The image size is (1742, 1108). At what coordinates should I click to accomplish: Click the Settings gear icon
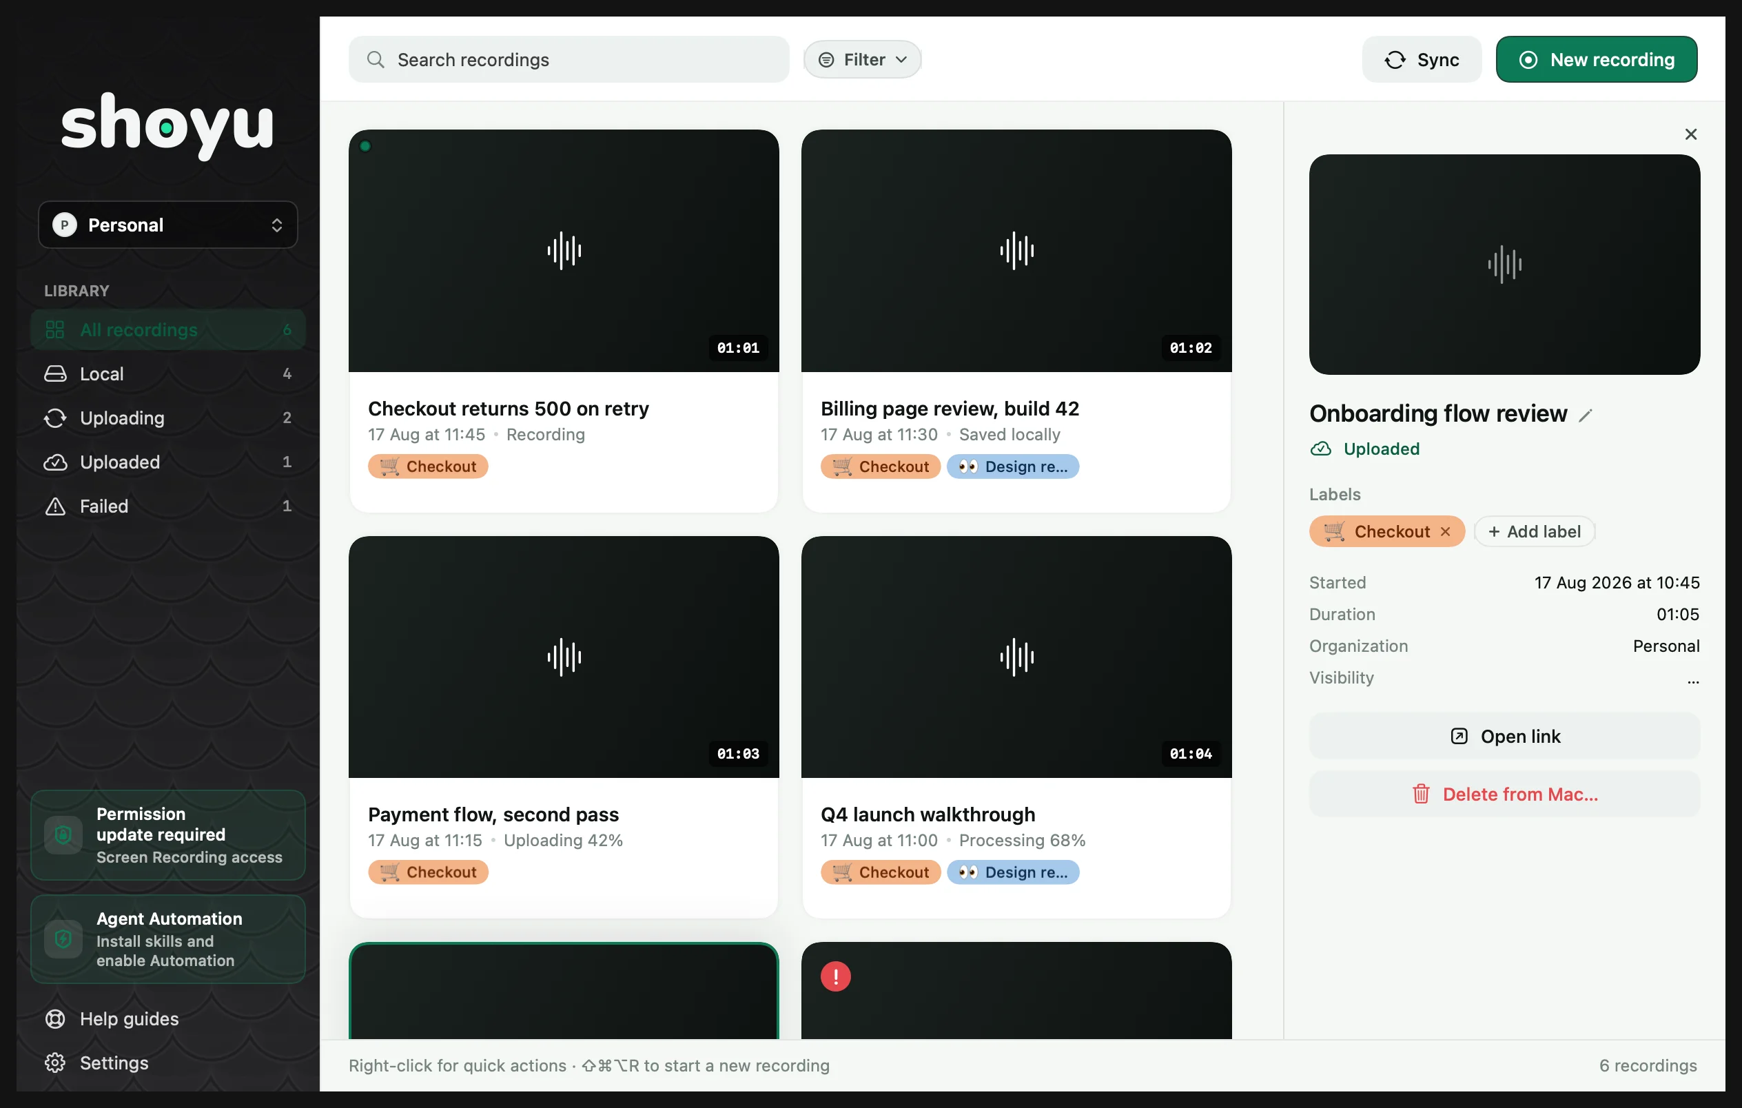coord(55,1063)
